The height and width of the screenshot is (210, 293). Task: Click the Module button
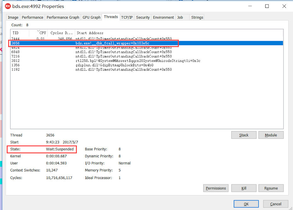pyautogui.click(x=271, y=135)
